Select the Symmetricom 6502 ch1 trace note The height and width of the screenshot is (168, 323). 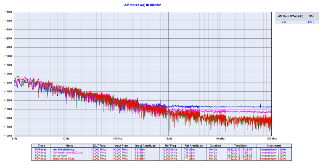[68, 152]
